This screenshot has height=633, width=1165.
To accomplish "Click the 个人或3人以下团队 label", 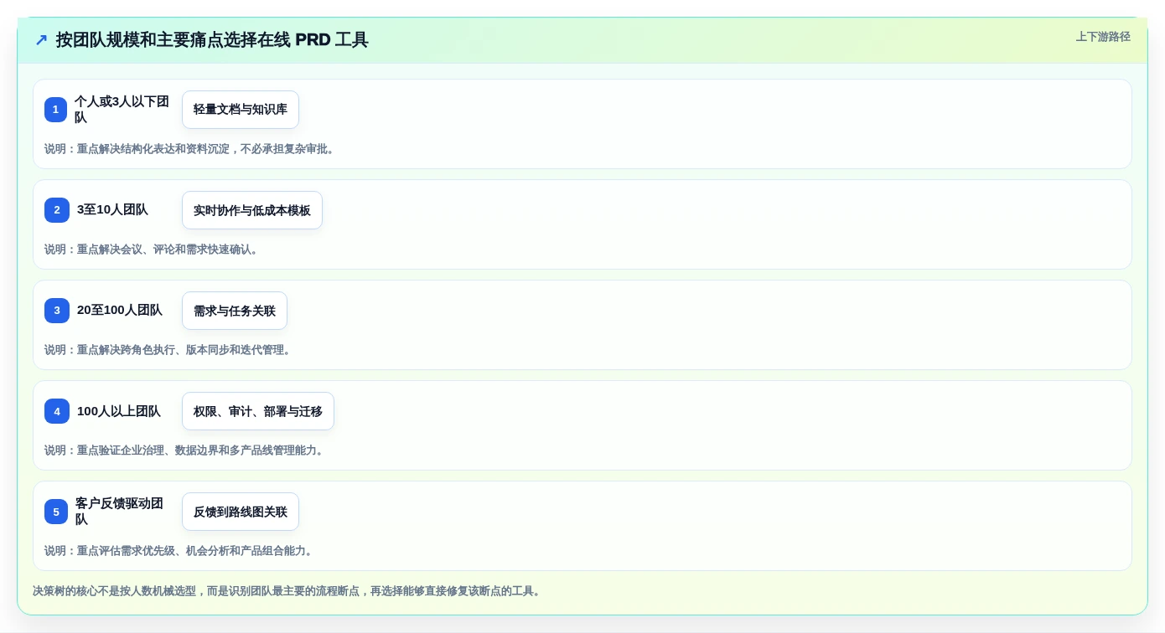I will click(x=122, y=110).
